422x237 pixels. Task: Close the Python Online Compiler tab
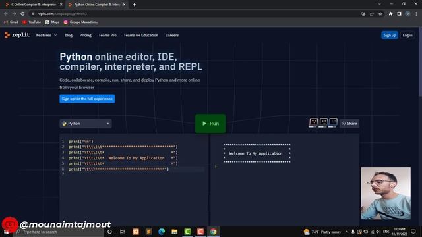124,5
